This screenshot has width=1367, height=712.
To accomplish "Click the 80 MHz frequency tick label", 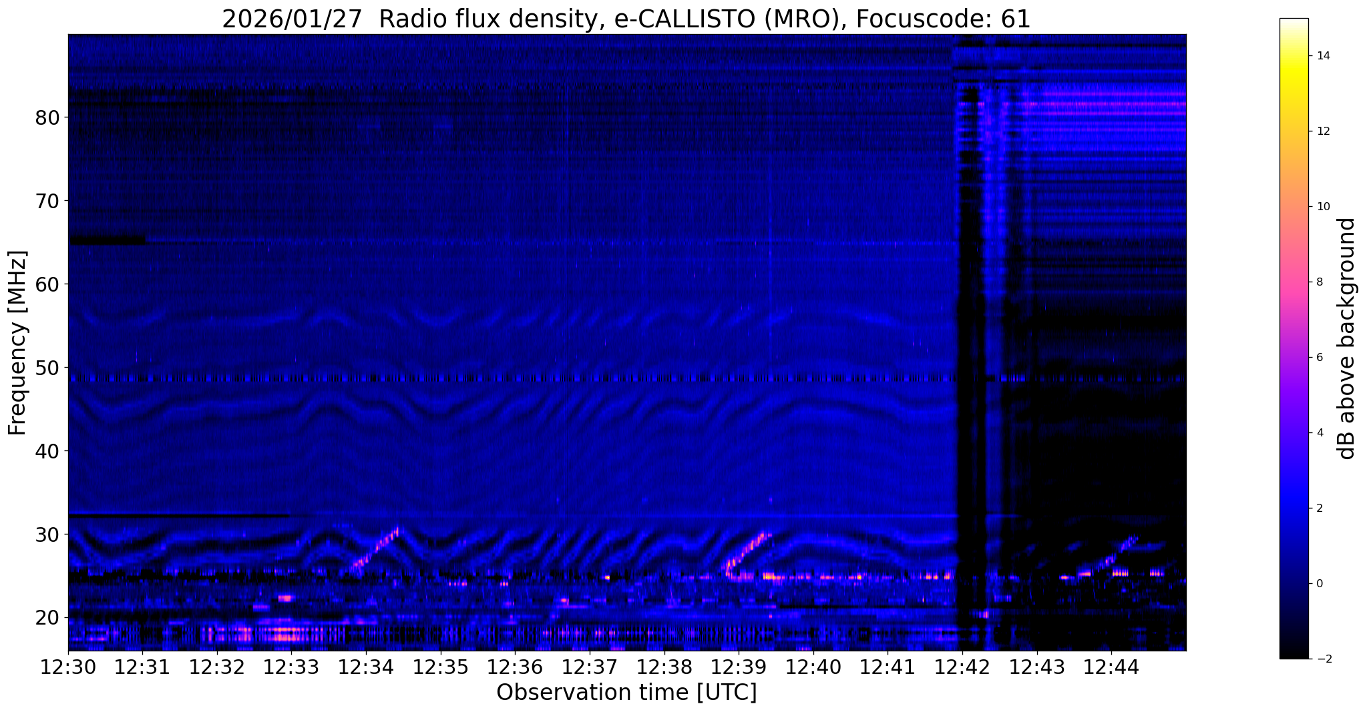I will (47, 117).
